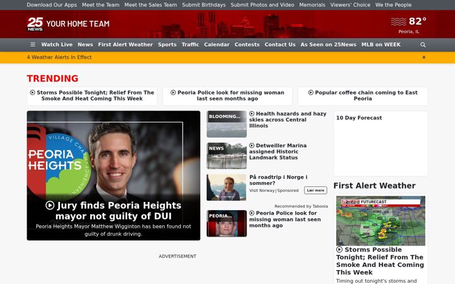Open MLB on WEEK menu item

coord(380,45)
